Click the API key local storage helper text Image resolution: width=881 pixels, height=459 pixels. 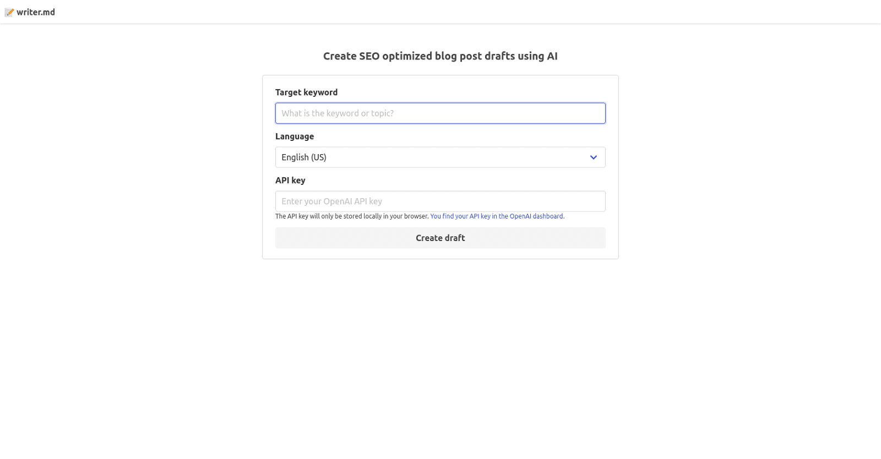tap(352, 216)
